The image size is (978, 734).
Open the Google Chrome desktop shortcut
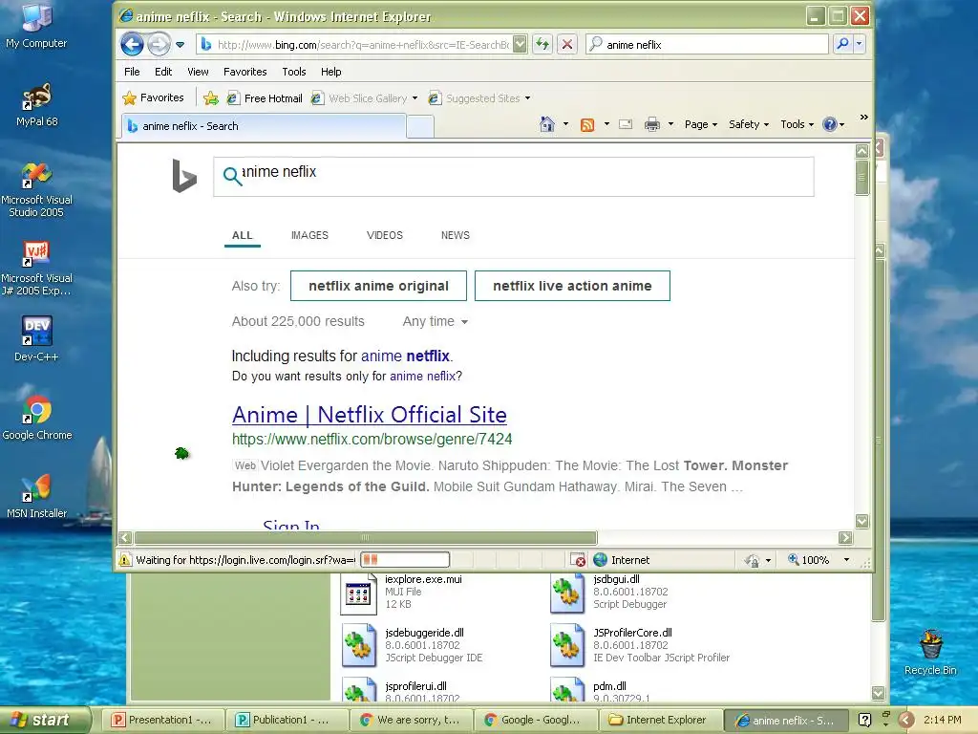(x=37, y=418)
